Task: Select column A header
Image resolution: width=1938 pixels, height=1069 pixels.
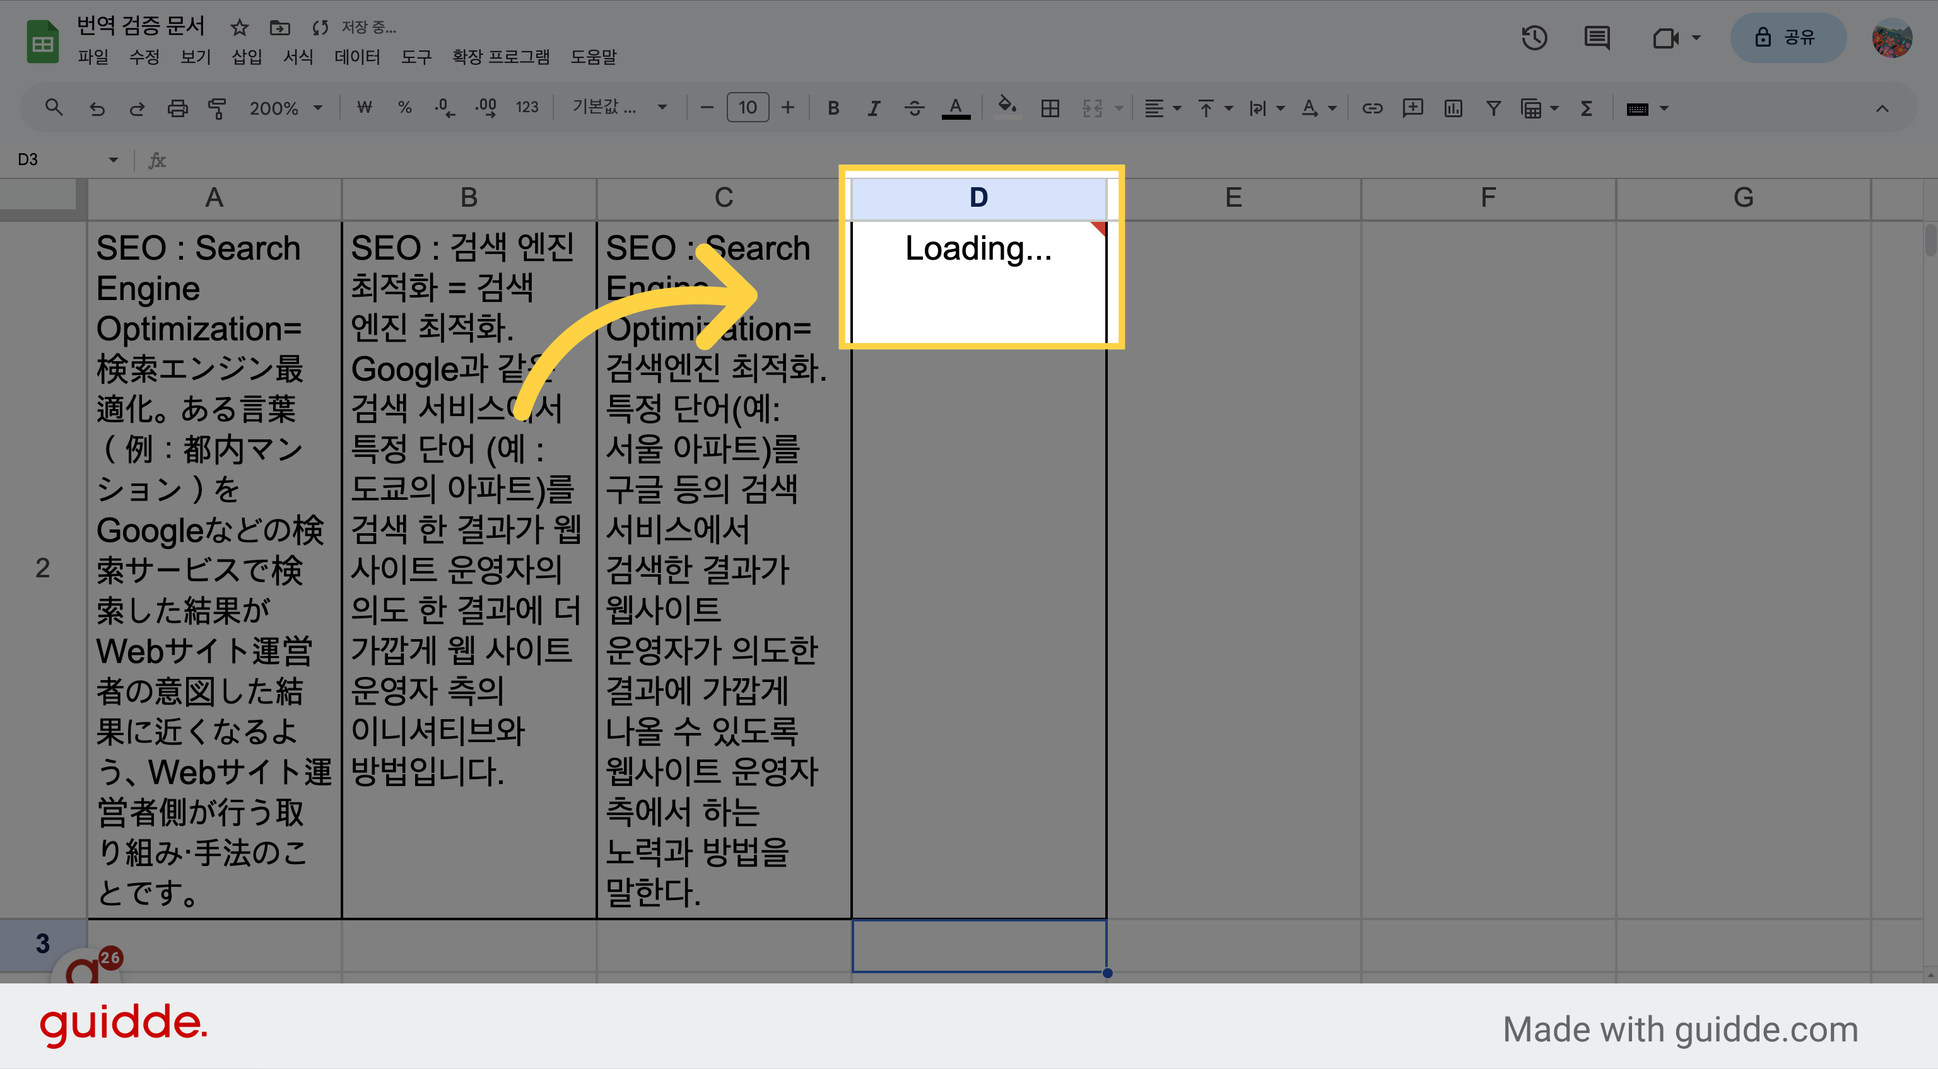Action: coord(214,198)
